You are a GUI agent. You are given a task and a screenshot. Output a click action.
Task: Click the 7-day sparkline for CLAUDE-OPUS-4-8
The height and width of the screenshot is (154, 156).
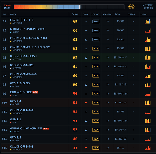(148, 148)
